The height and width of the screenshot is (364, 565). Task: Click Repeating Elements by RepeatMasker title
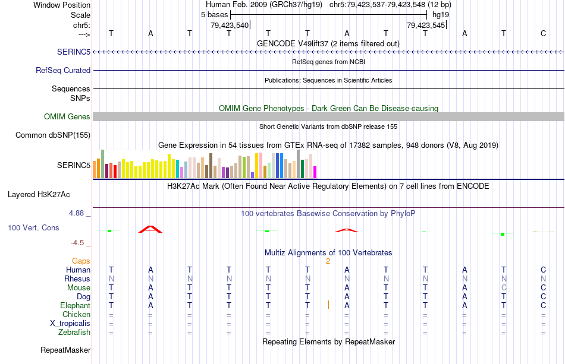point(328,341)
